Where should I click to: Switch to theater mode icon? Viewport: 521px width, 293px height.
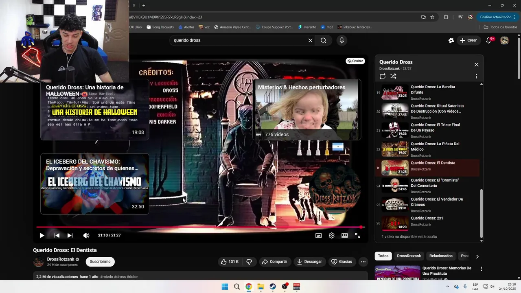tap(344, 235)
